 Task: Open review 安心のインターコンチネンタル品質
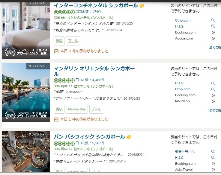coord(84,23)
